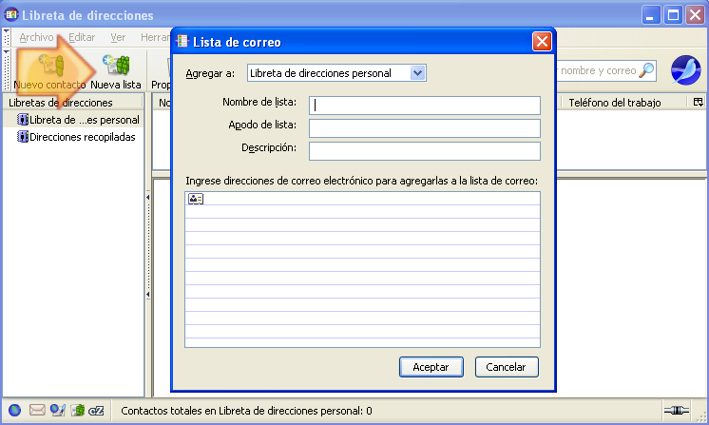The image size is (709, 425).
Task: Click icon beside Libreta de ...es personal
Action: click(x=23, y=120)
